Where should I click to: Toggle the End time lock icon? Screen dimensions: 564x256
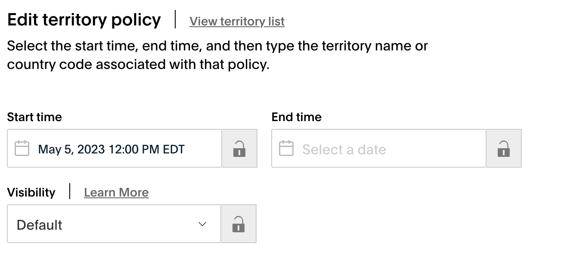click(504, 148)
